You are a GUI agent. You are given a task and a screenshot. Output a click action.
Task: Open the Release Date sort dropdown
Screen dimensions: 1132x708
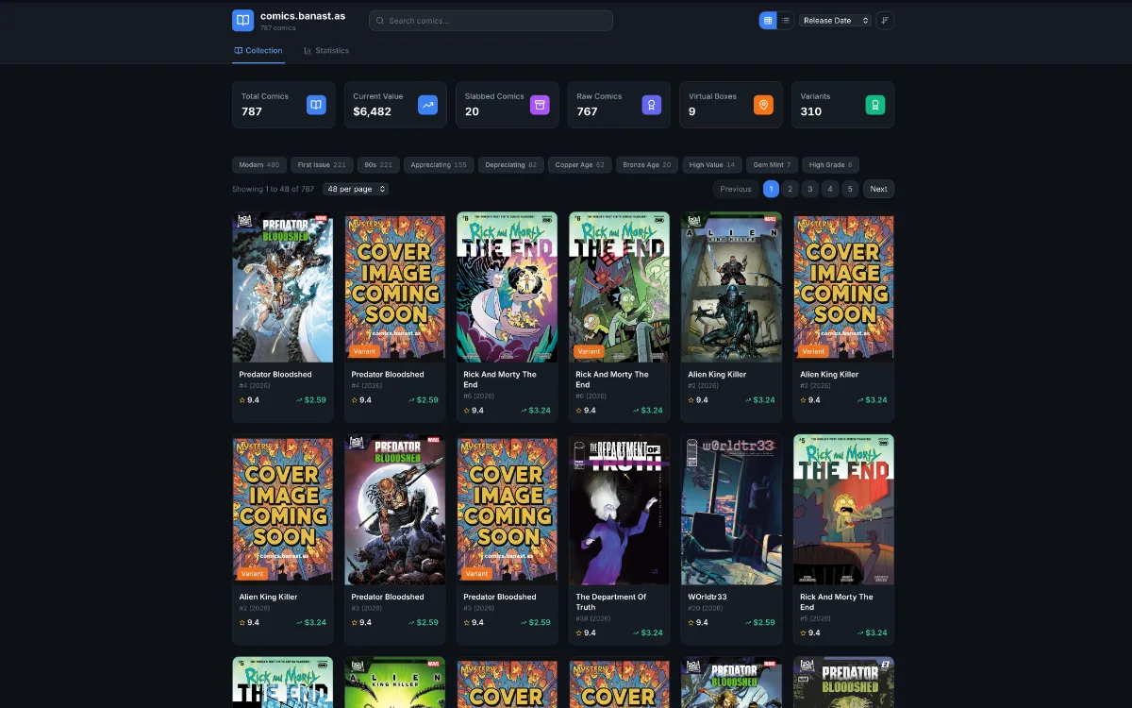[x=835, y=20]
